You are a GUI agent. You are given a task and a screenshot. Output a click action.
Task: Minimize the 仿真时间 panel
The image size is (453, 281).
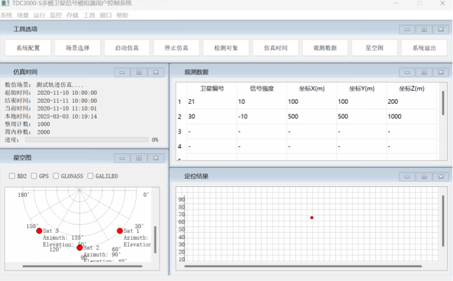point(122,72)
